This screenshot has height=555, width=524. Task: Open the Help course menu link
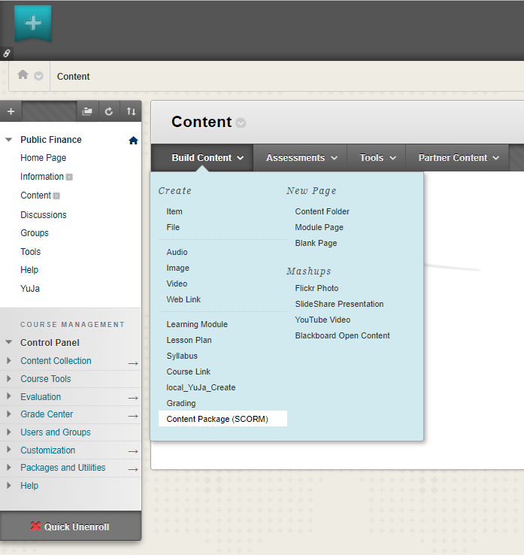[29, 270]
